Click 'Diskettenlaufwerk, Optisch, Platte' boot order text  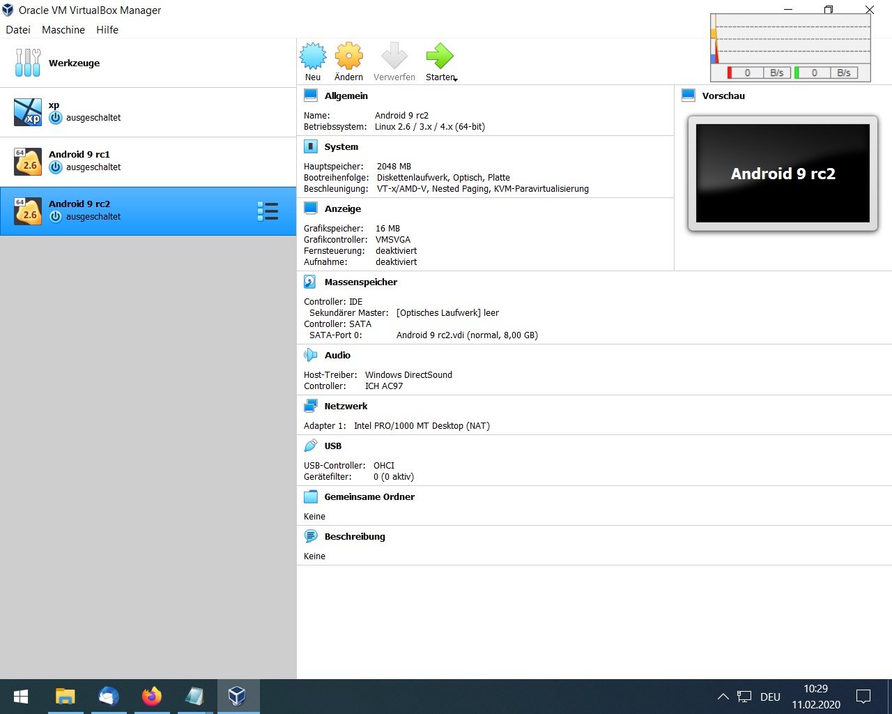443,177
